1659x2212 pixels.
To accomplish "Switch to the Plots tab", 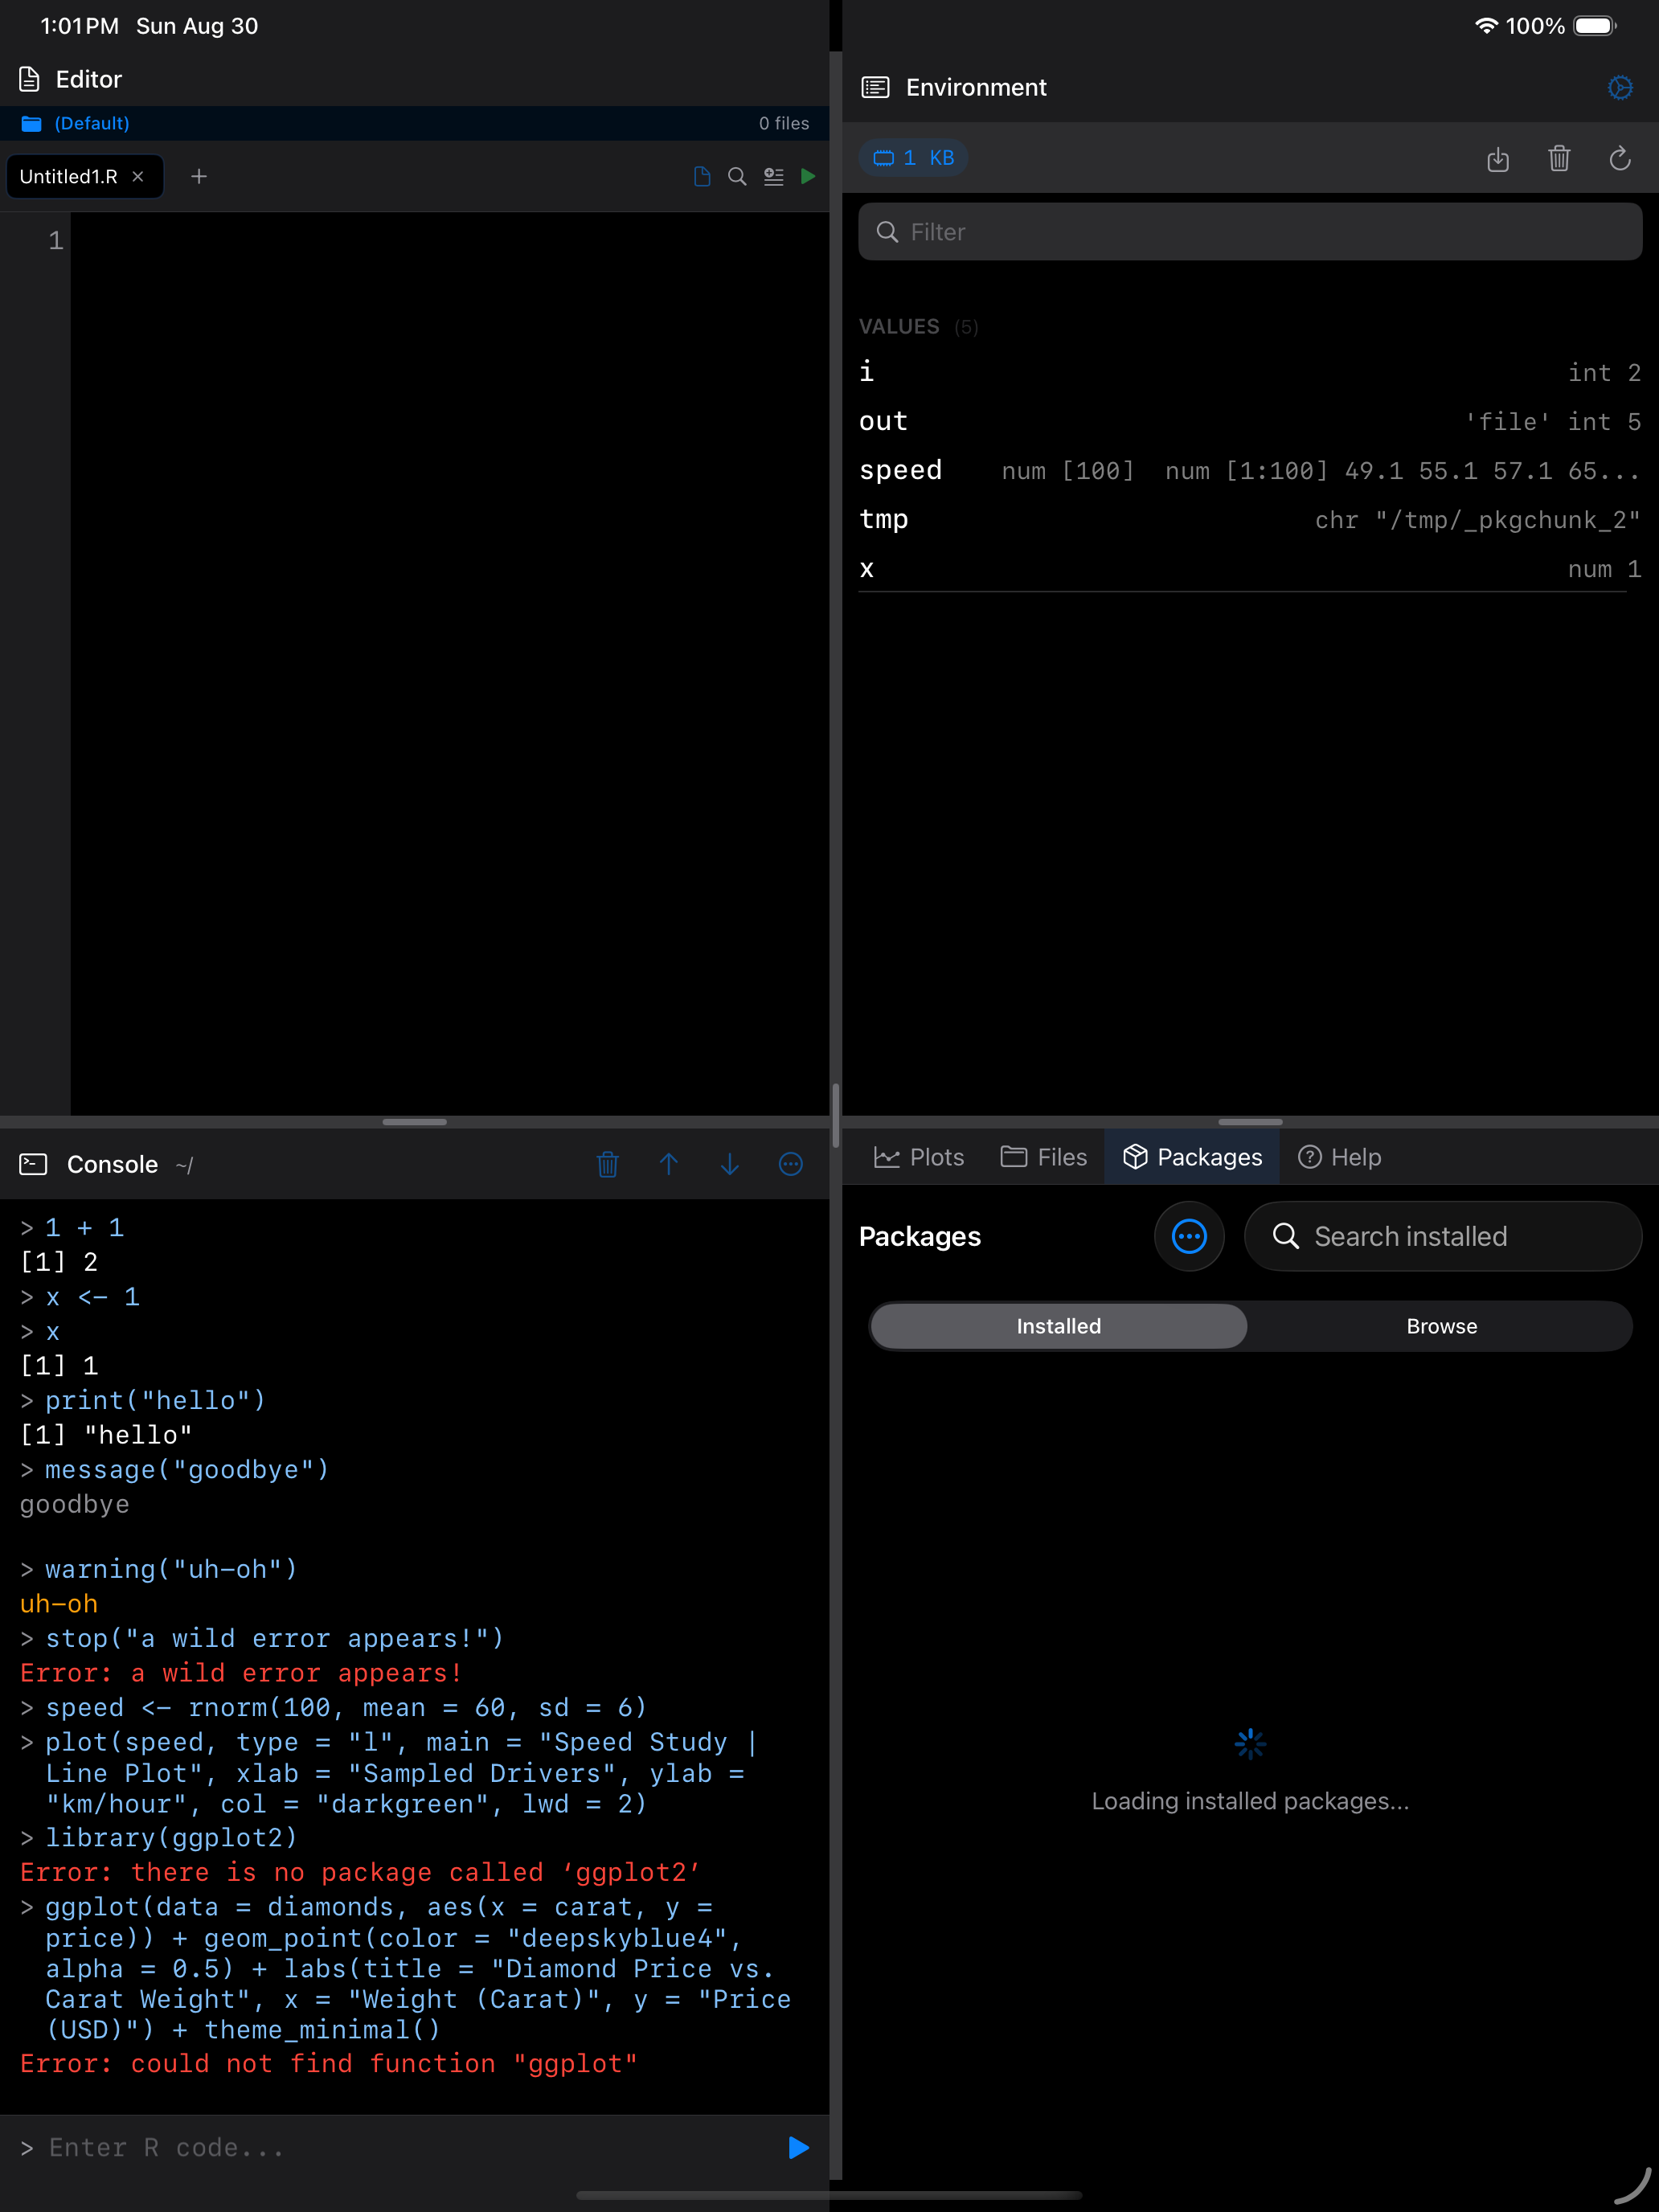I will (x=918, y=1157).
